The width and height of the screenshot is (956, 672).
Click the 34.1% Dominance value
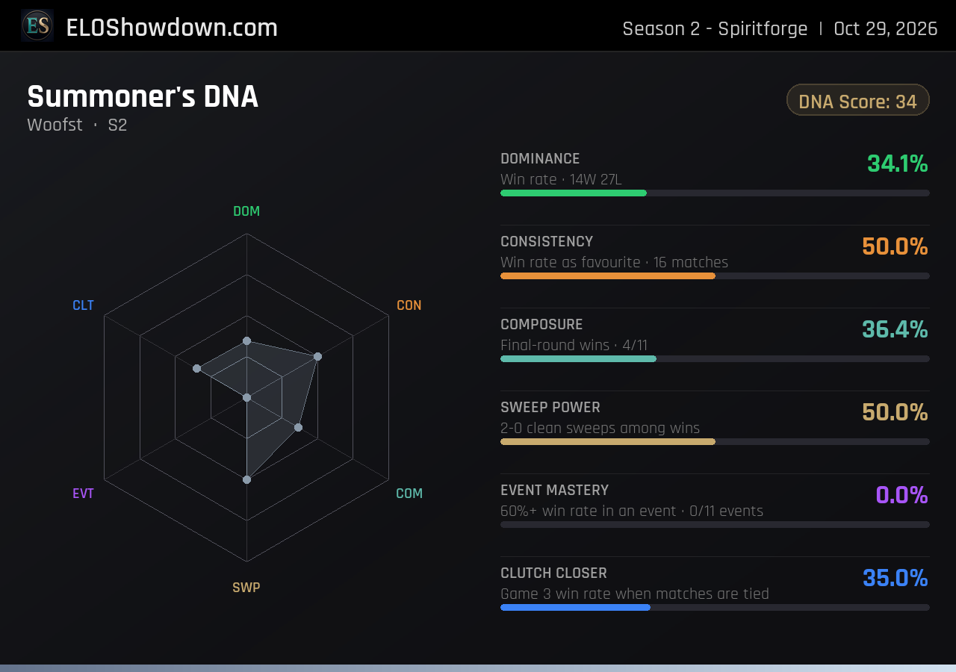point(897,164)
